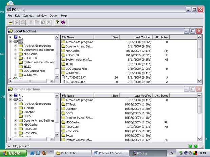Image resolution: width=210 pixels, height=157 pixels.
Task: Click BTMagic folder icon in Remote file list
Action: point(63,104)
